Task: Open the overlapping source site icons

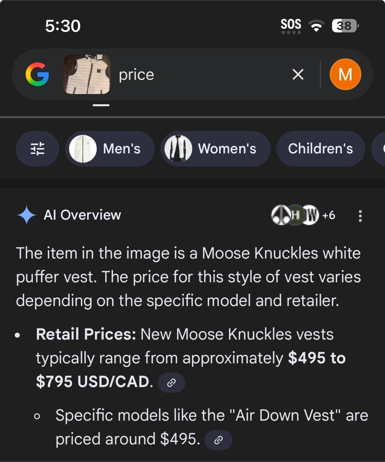Action: (x=295, y=215)
